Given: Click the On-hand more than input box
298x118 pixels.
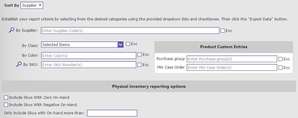Looking at the screenshot, I should click(x=112, y=113).
